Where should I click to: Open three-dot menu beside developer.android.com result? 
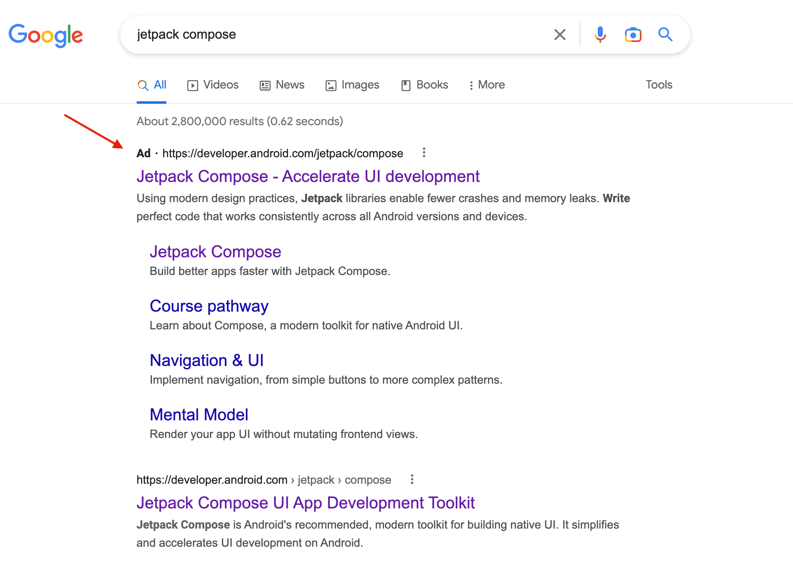tap(412, 479)
